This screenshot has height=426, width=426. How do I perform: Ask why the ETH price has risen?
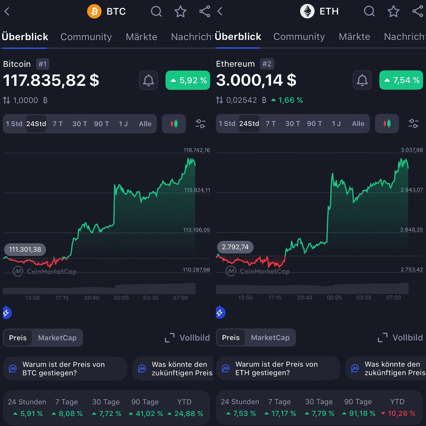(278, 368)
